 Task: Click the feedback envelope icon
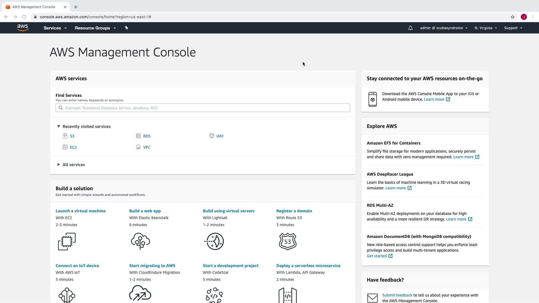(372, 298)
